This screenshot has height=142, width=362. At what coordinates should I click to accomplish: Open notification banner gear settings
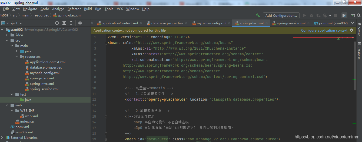pyautogui.click(x=351, y=31)
